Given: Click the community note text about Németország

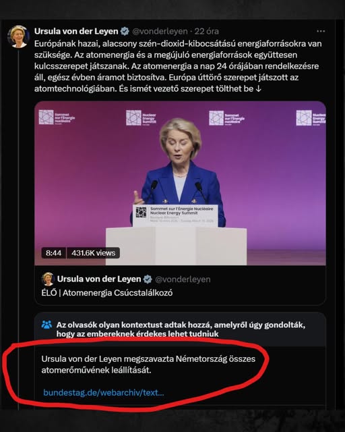Looking at the screenshot, I should pos(148,364).
